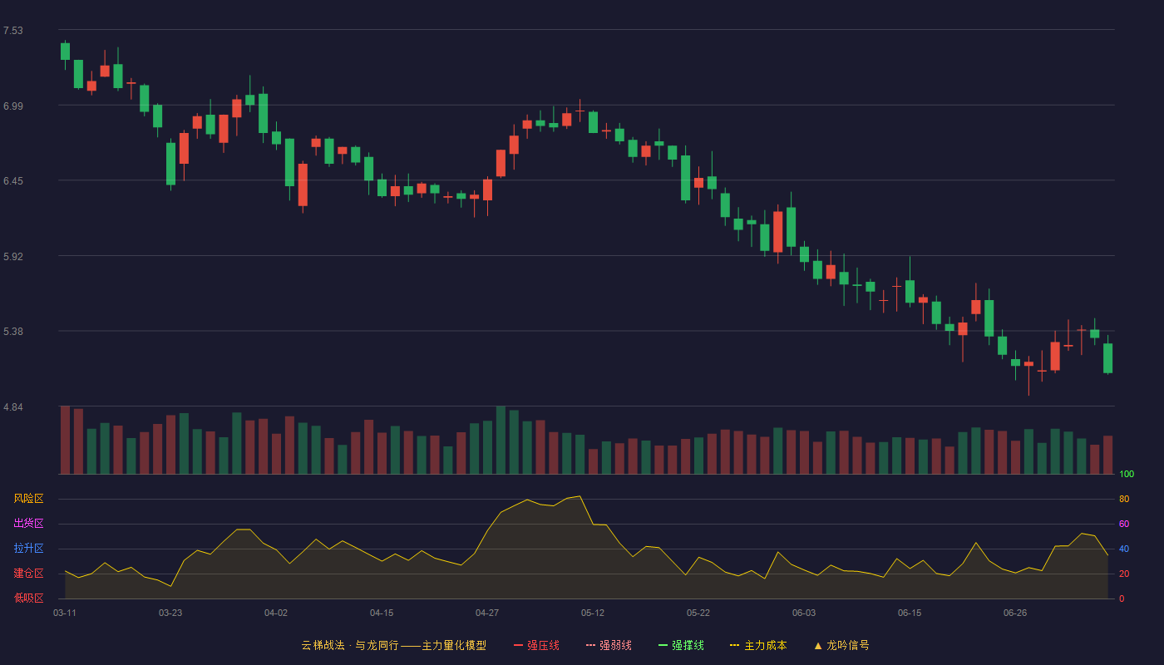Select the 拉升区 zone label
This screenshot has height=665, width=1164.
28,549
